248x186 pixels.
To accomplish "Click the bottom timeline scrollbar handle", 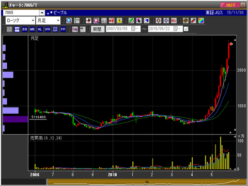I will (x=147, y=182).
